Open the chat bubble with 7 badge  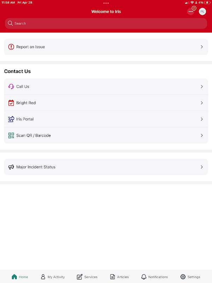(191, 11)
